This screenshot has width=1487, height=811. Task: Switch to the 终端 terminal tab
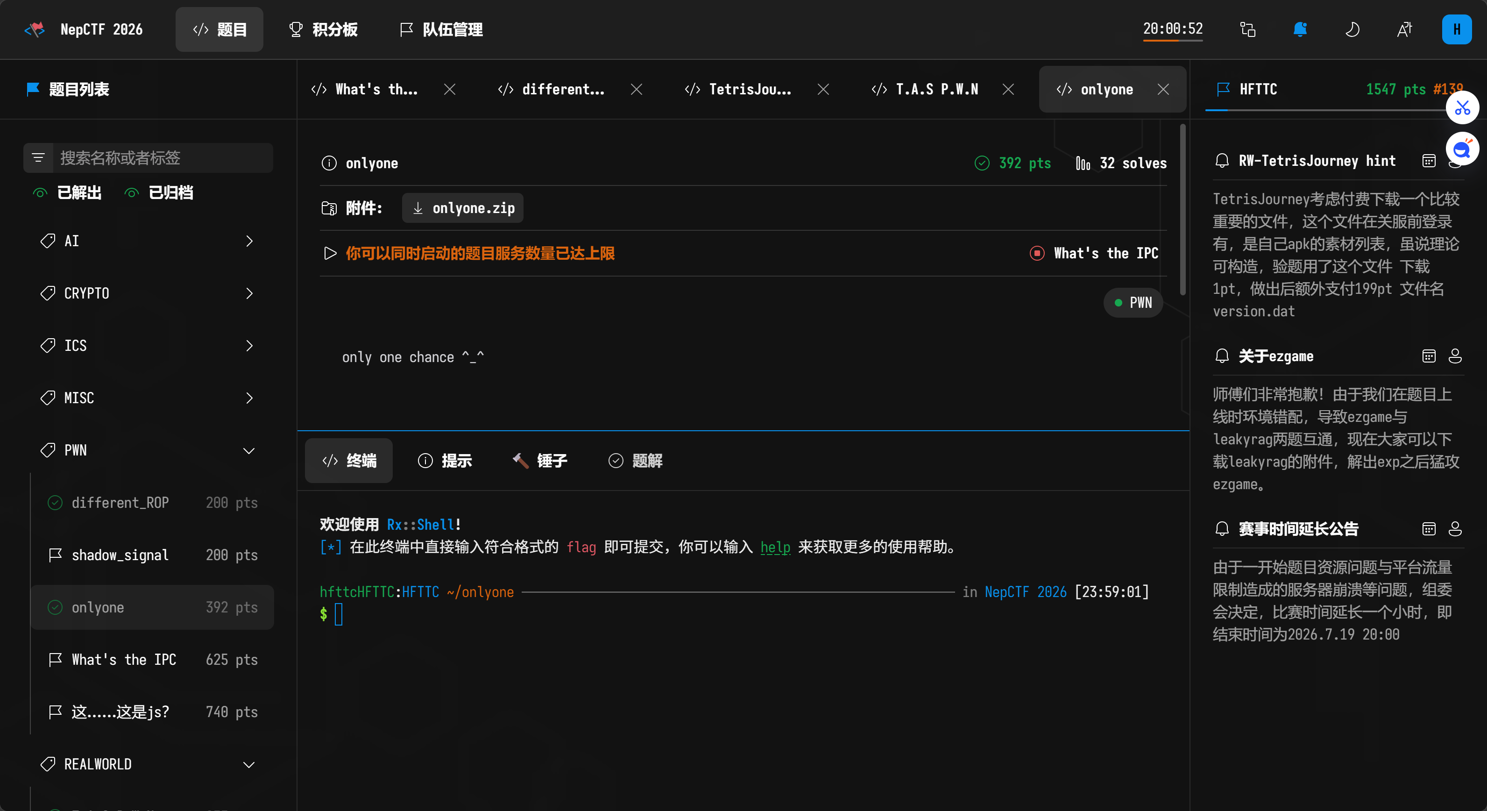(x=349, y=461)
